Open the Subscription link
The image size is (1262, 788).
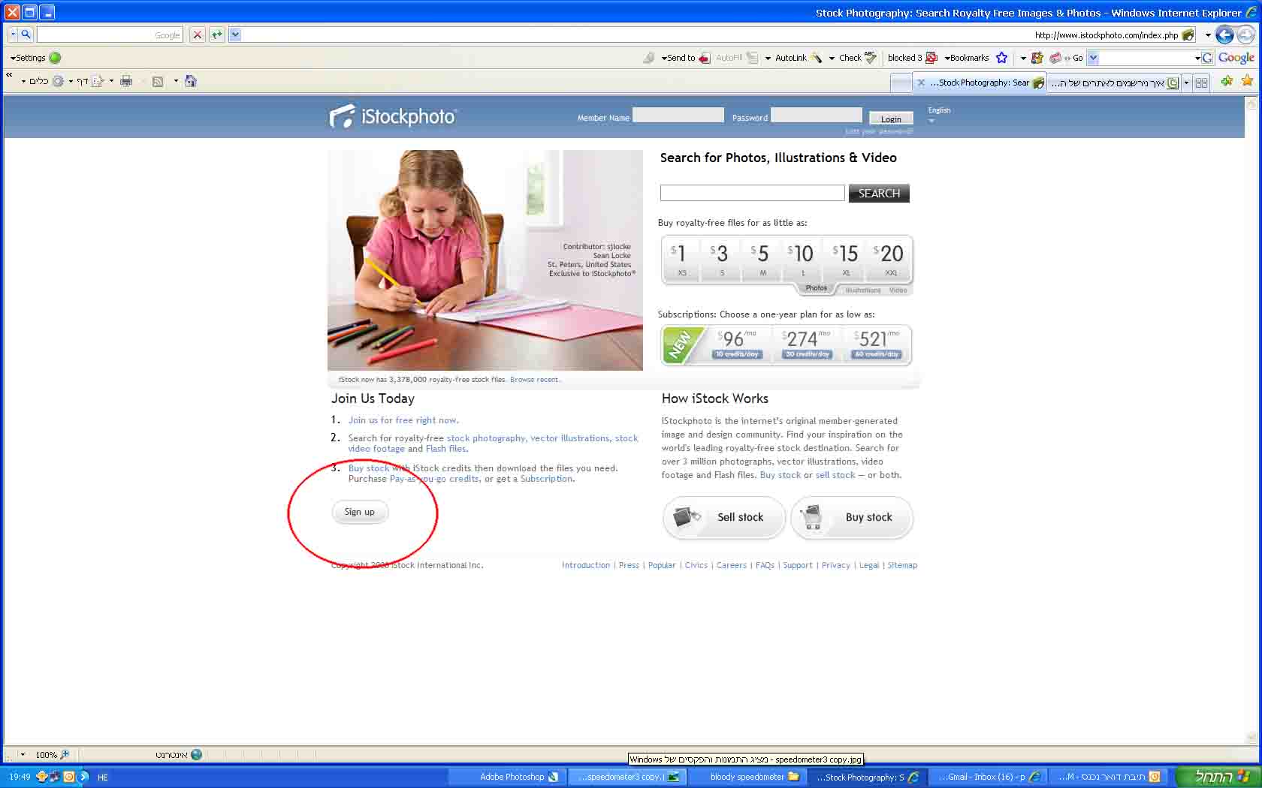pos(546,479)
